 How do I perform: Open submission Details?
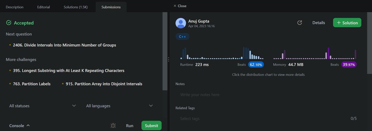(319, 23)
